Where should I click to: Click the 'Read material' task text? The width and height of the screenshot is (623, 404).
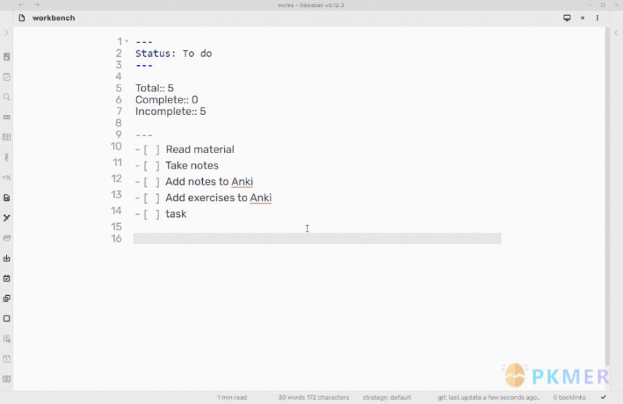click(x=200, y=150)
